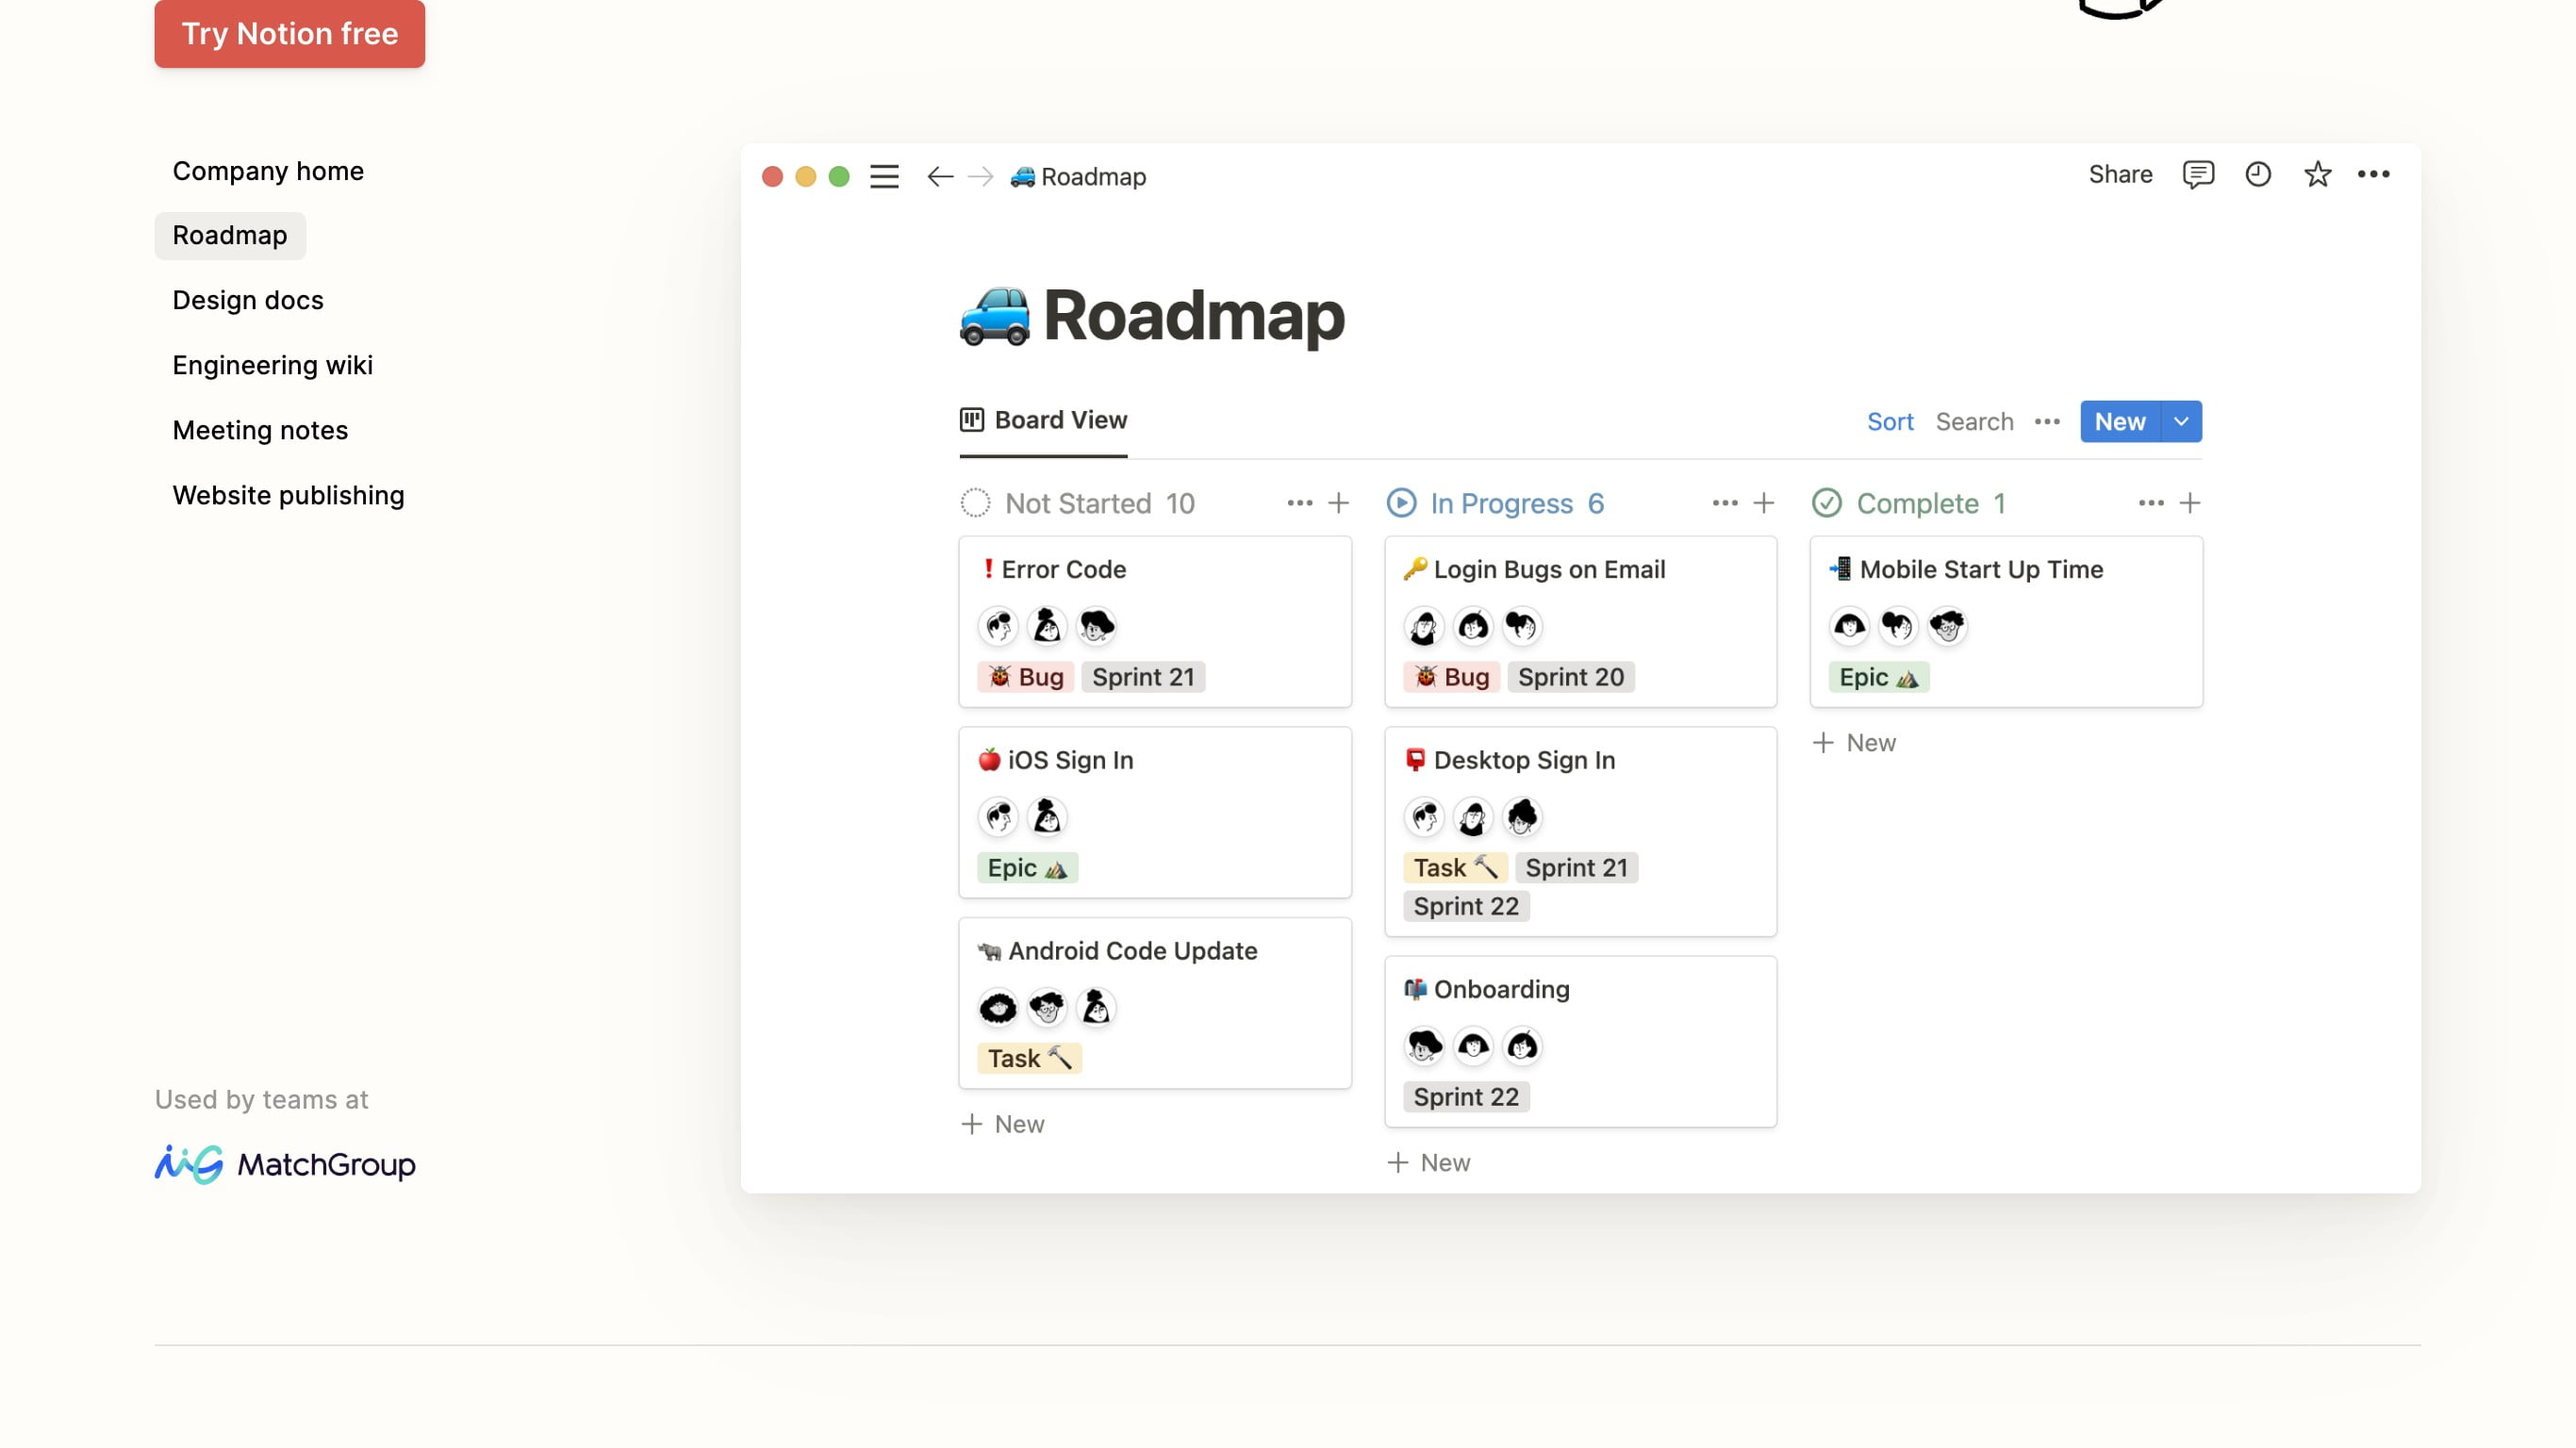2576x1448 pixels.
Task: Add a card with In Progress plus icon
Action: (1764, 503)
